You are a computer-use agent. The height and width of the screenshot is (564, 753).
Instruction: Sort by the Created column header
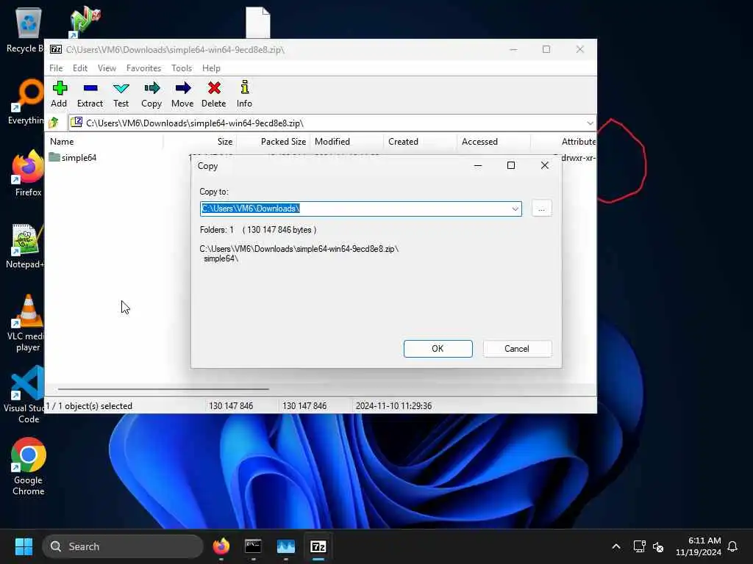coord(421,142)
